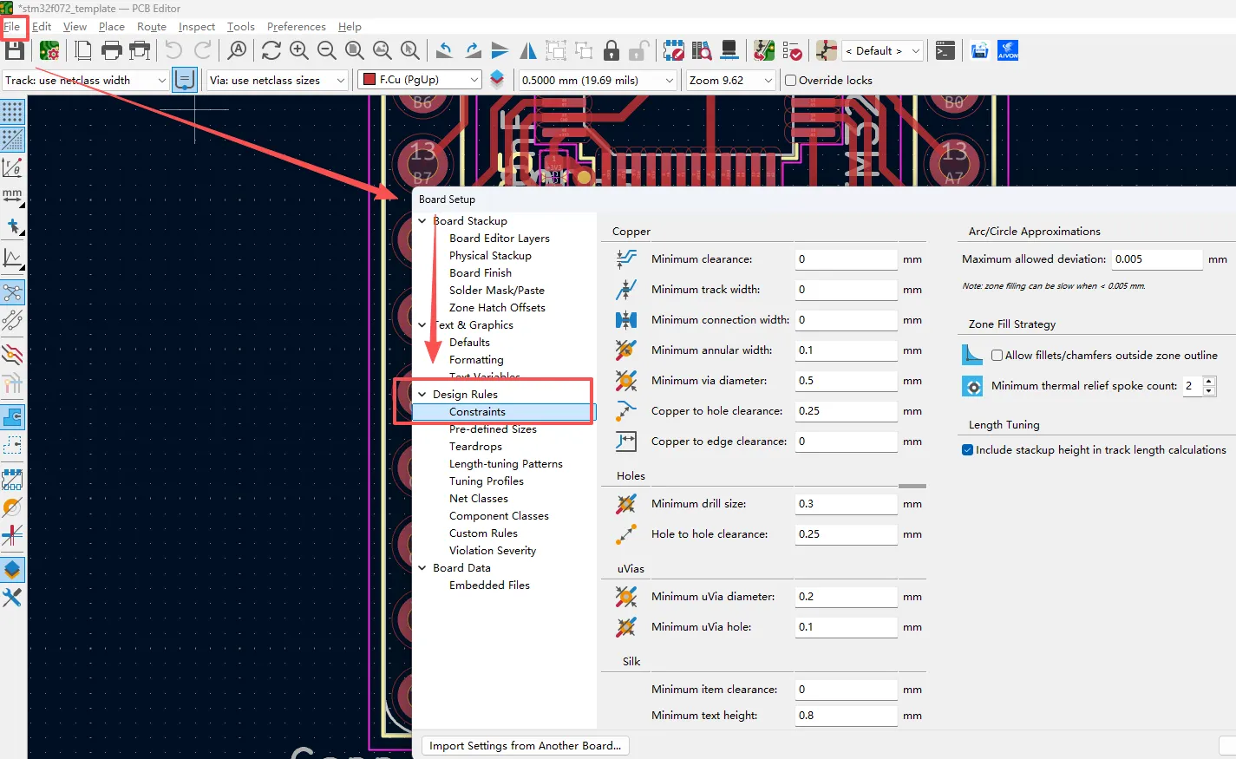Viewport: 1236px width, 759px height.
Task: Click Zoom to Fit Page icon
Action: 355,50
